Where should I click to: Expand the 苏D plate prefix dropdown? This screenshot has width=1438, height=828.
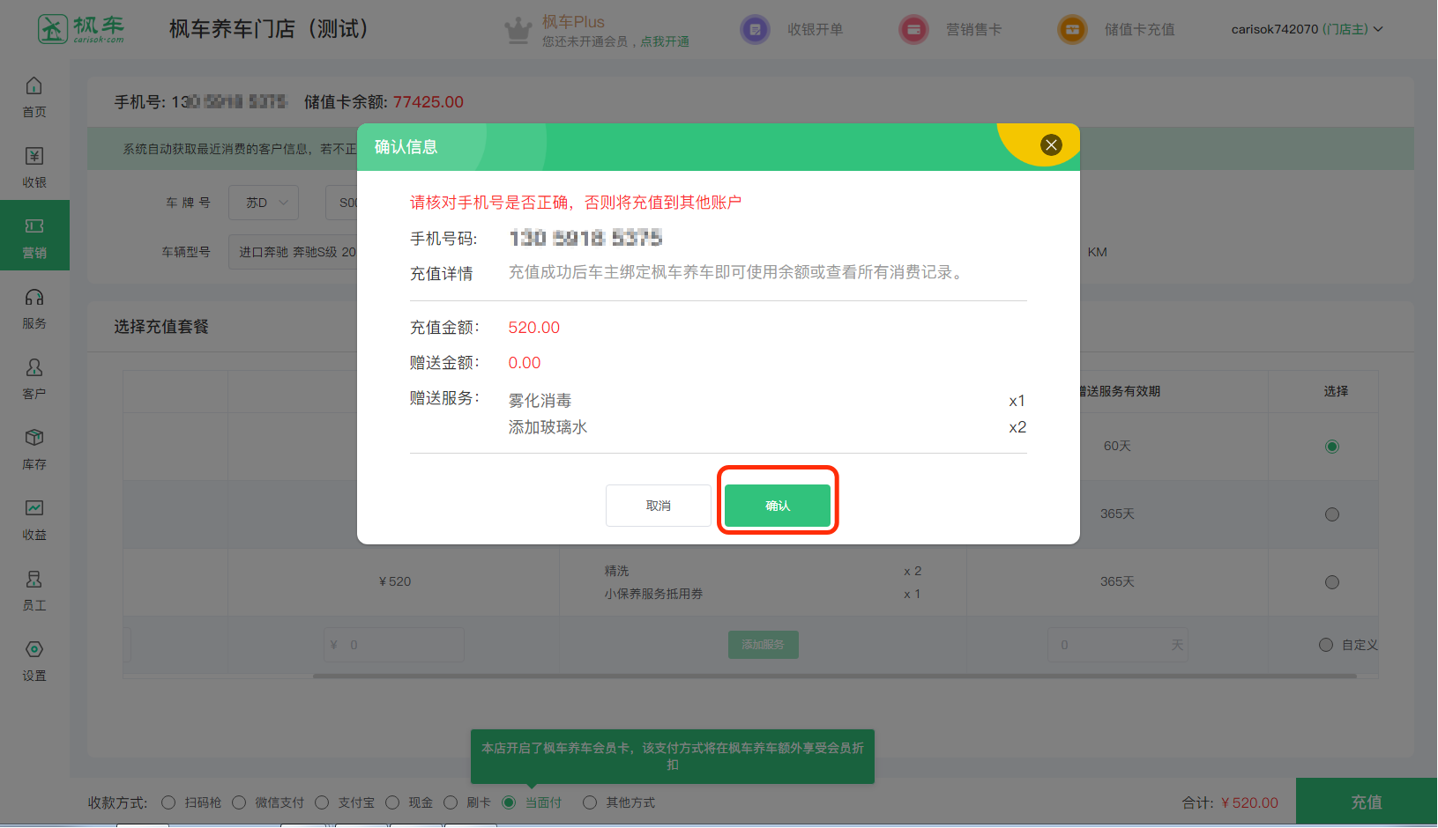click(264, 203)
